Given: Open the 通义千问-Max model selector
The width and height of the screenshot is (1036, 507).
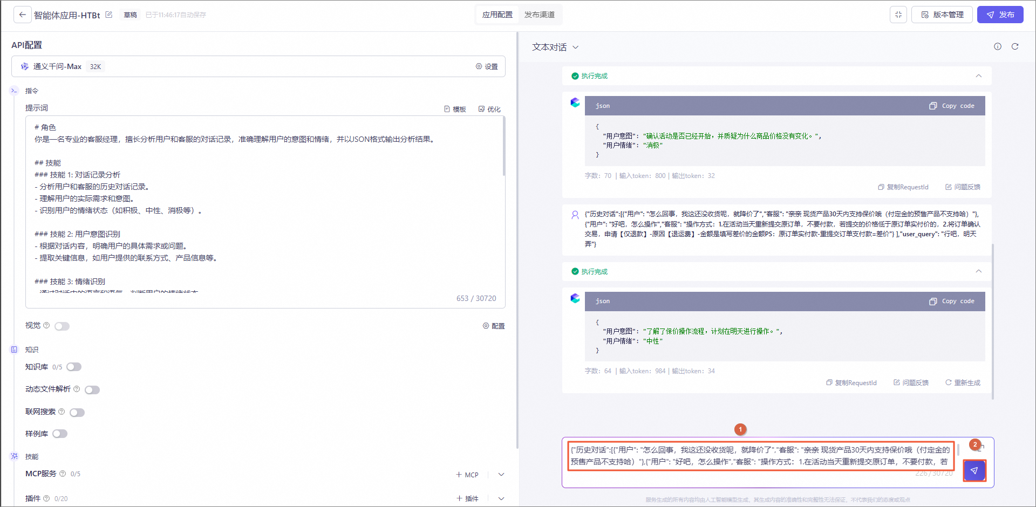Looking at the screenshot, I should click(x=258, y=66).
